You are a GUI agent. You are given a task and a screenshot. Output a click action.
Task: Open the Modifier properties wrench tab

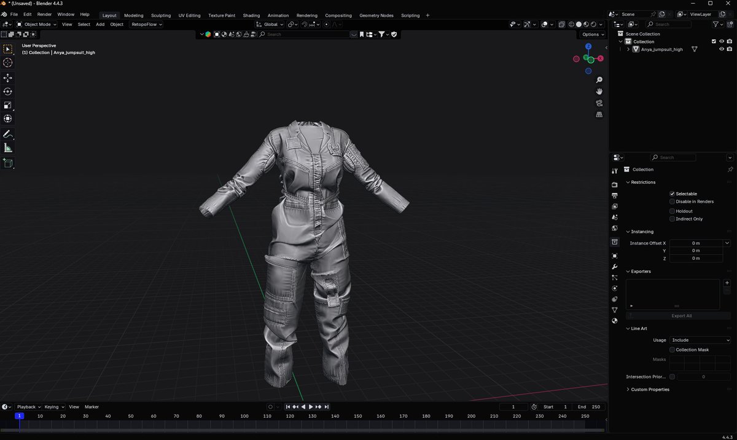coord(614,267)
